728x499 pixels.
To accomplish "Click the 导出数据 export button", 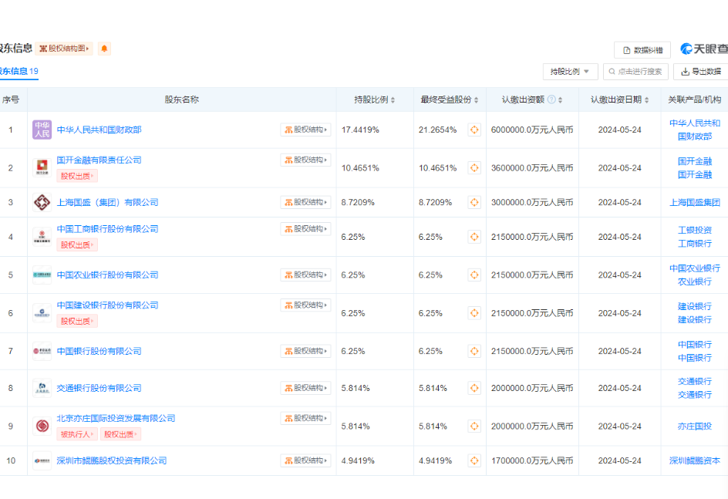I will click(701, 72).
